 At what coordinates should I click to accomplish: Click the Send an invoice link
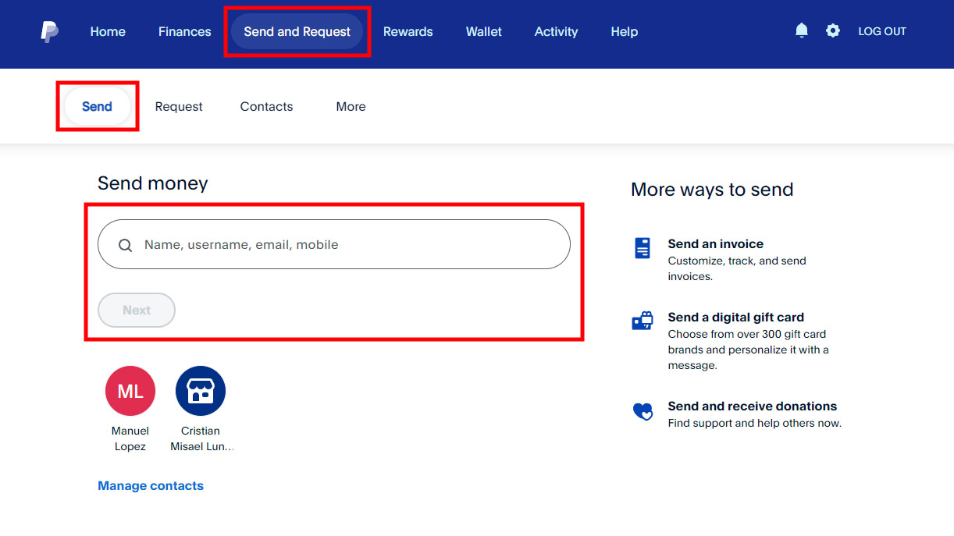click(715, 244)
